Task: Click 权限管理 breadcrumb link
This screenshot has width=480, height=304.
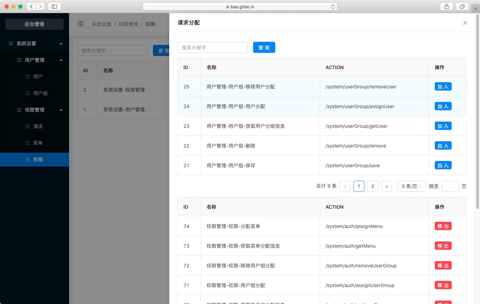Action: click(x=128, y=24)
